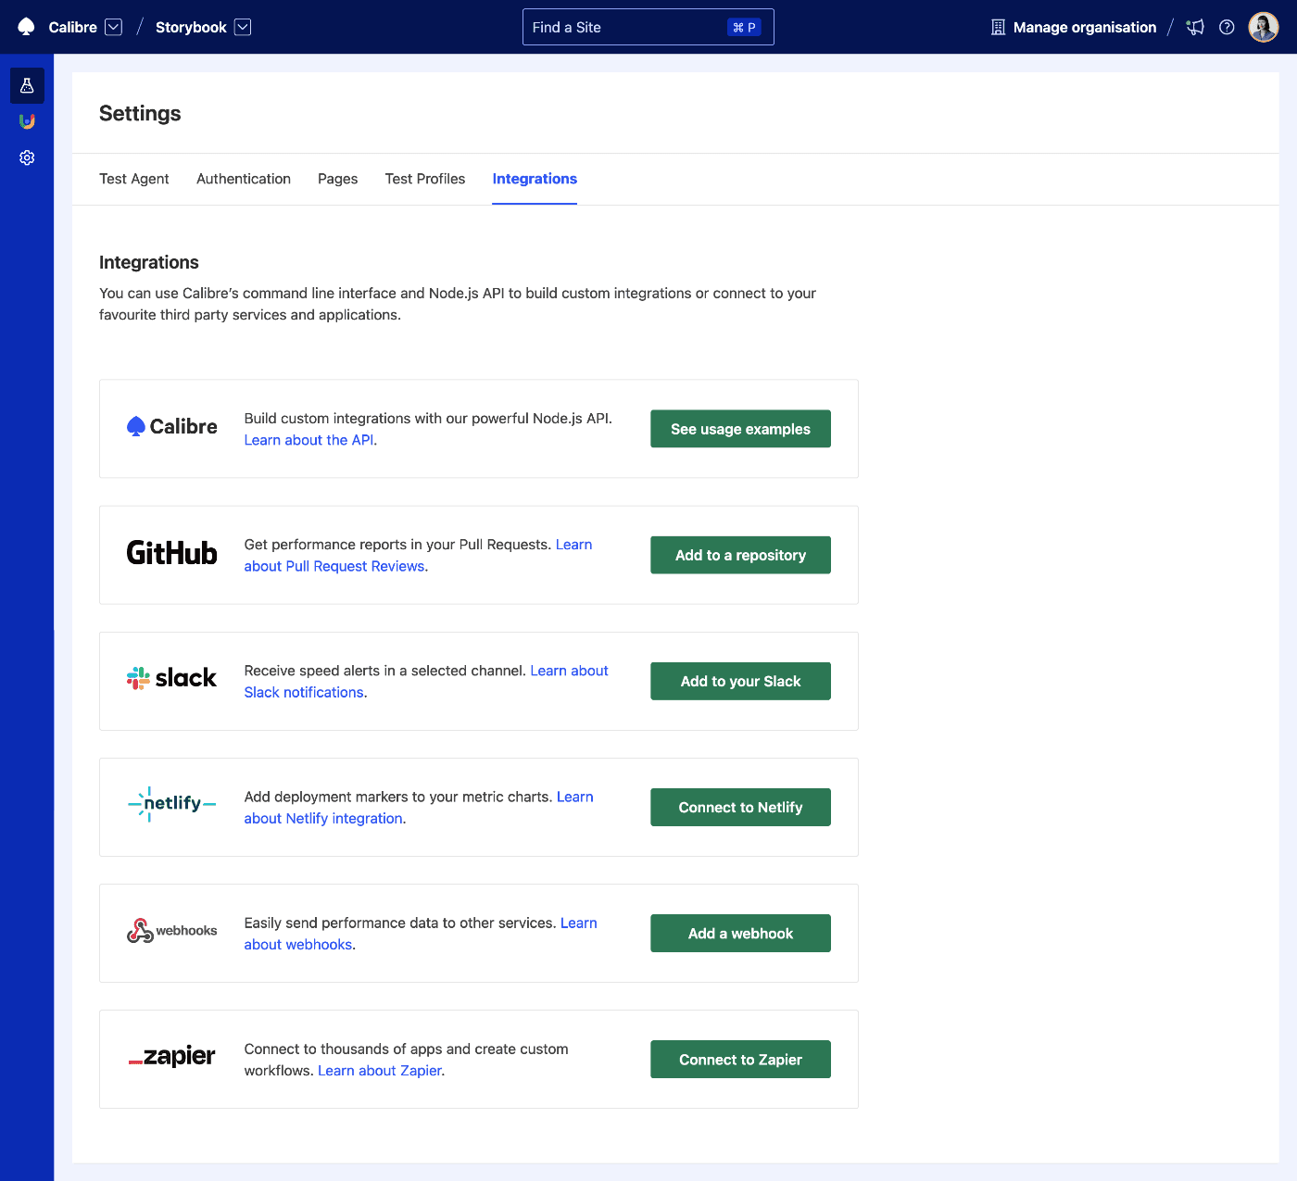Click the colorful U icon in the sidebar
This screenshot has height=1181, width=1297.
(x=27, y=121)
